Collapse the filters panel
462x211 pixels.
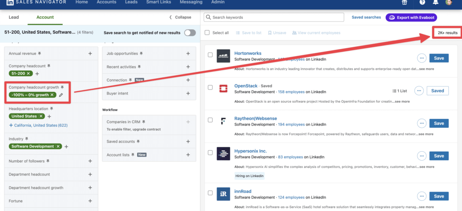(x=180, y=18)
